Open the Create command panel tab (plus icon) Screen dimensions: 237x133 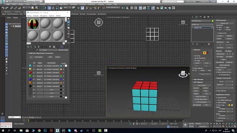193,17
